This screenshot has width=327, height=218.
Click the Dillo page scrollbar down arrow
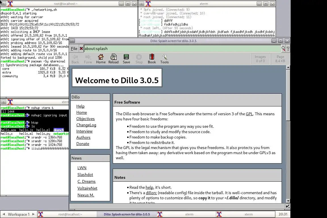point(288,201)
